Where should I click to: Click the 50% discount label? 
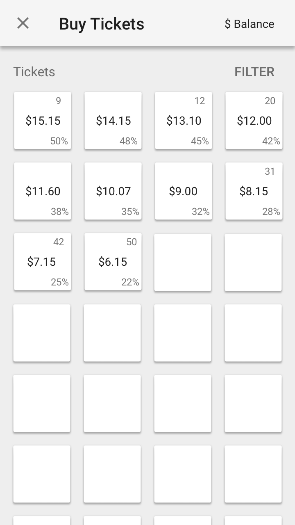coord(59,141)
